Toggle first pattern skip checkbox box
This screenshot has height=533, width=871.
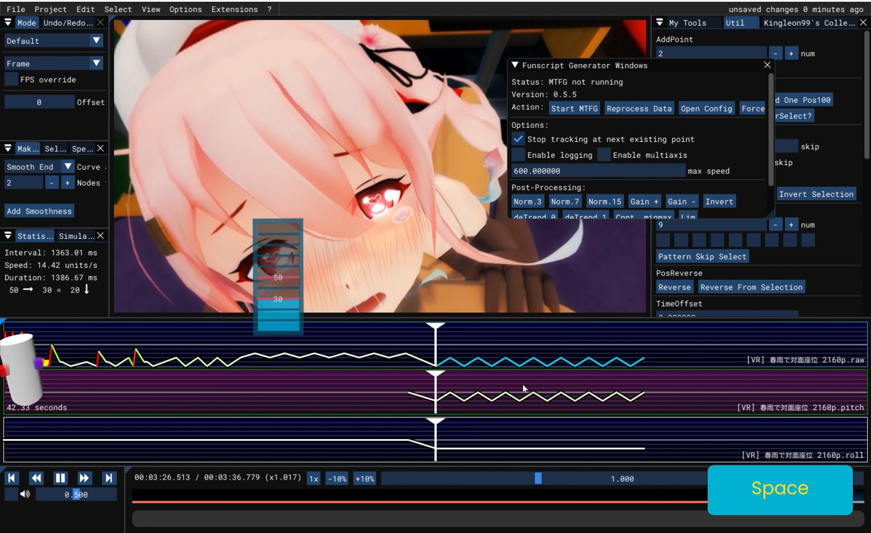pyautogui.click(x=663, y=240)
